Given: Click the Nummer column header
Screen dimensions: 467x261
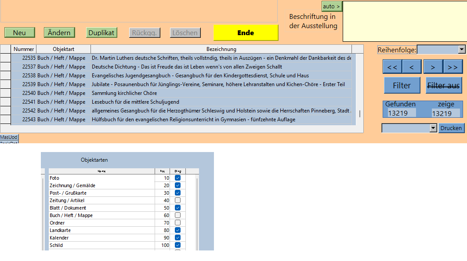Looking at the screenshot, I should pos(24,49).
